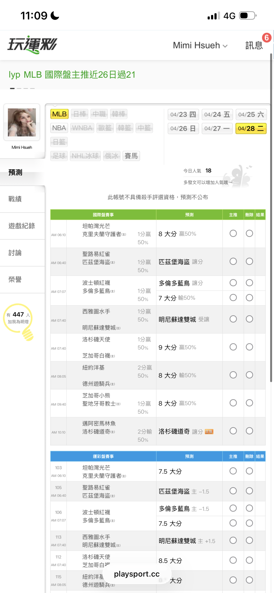Select 主推 radio for 明尼蘇達雙城 受讓 row
The height and width of the screenshot is (593, 274).
coord(233,319)
